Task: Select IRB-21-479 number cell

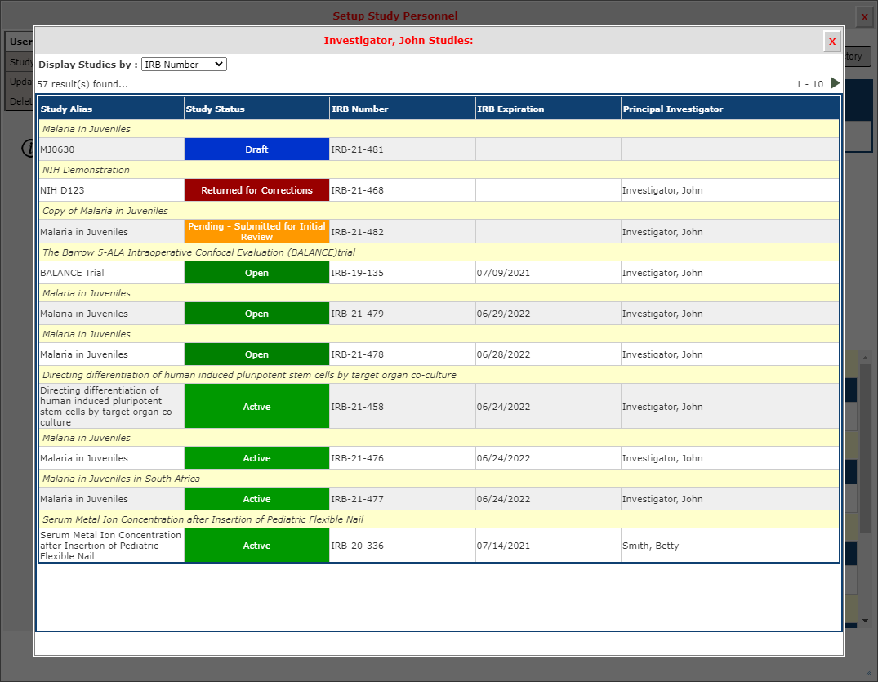Action: (x=402, y=314)
